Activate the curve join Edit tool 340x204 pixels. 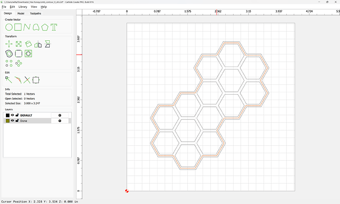coord(18,80)
